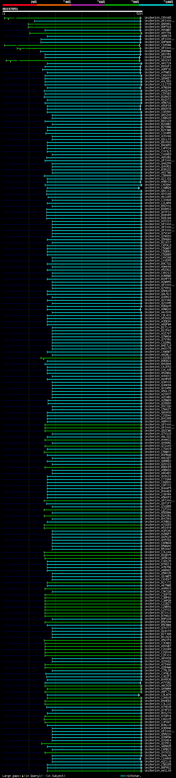Open hit UniRef100_A0LM93

(x=158, y=81)
